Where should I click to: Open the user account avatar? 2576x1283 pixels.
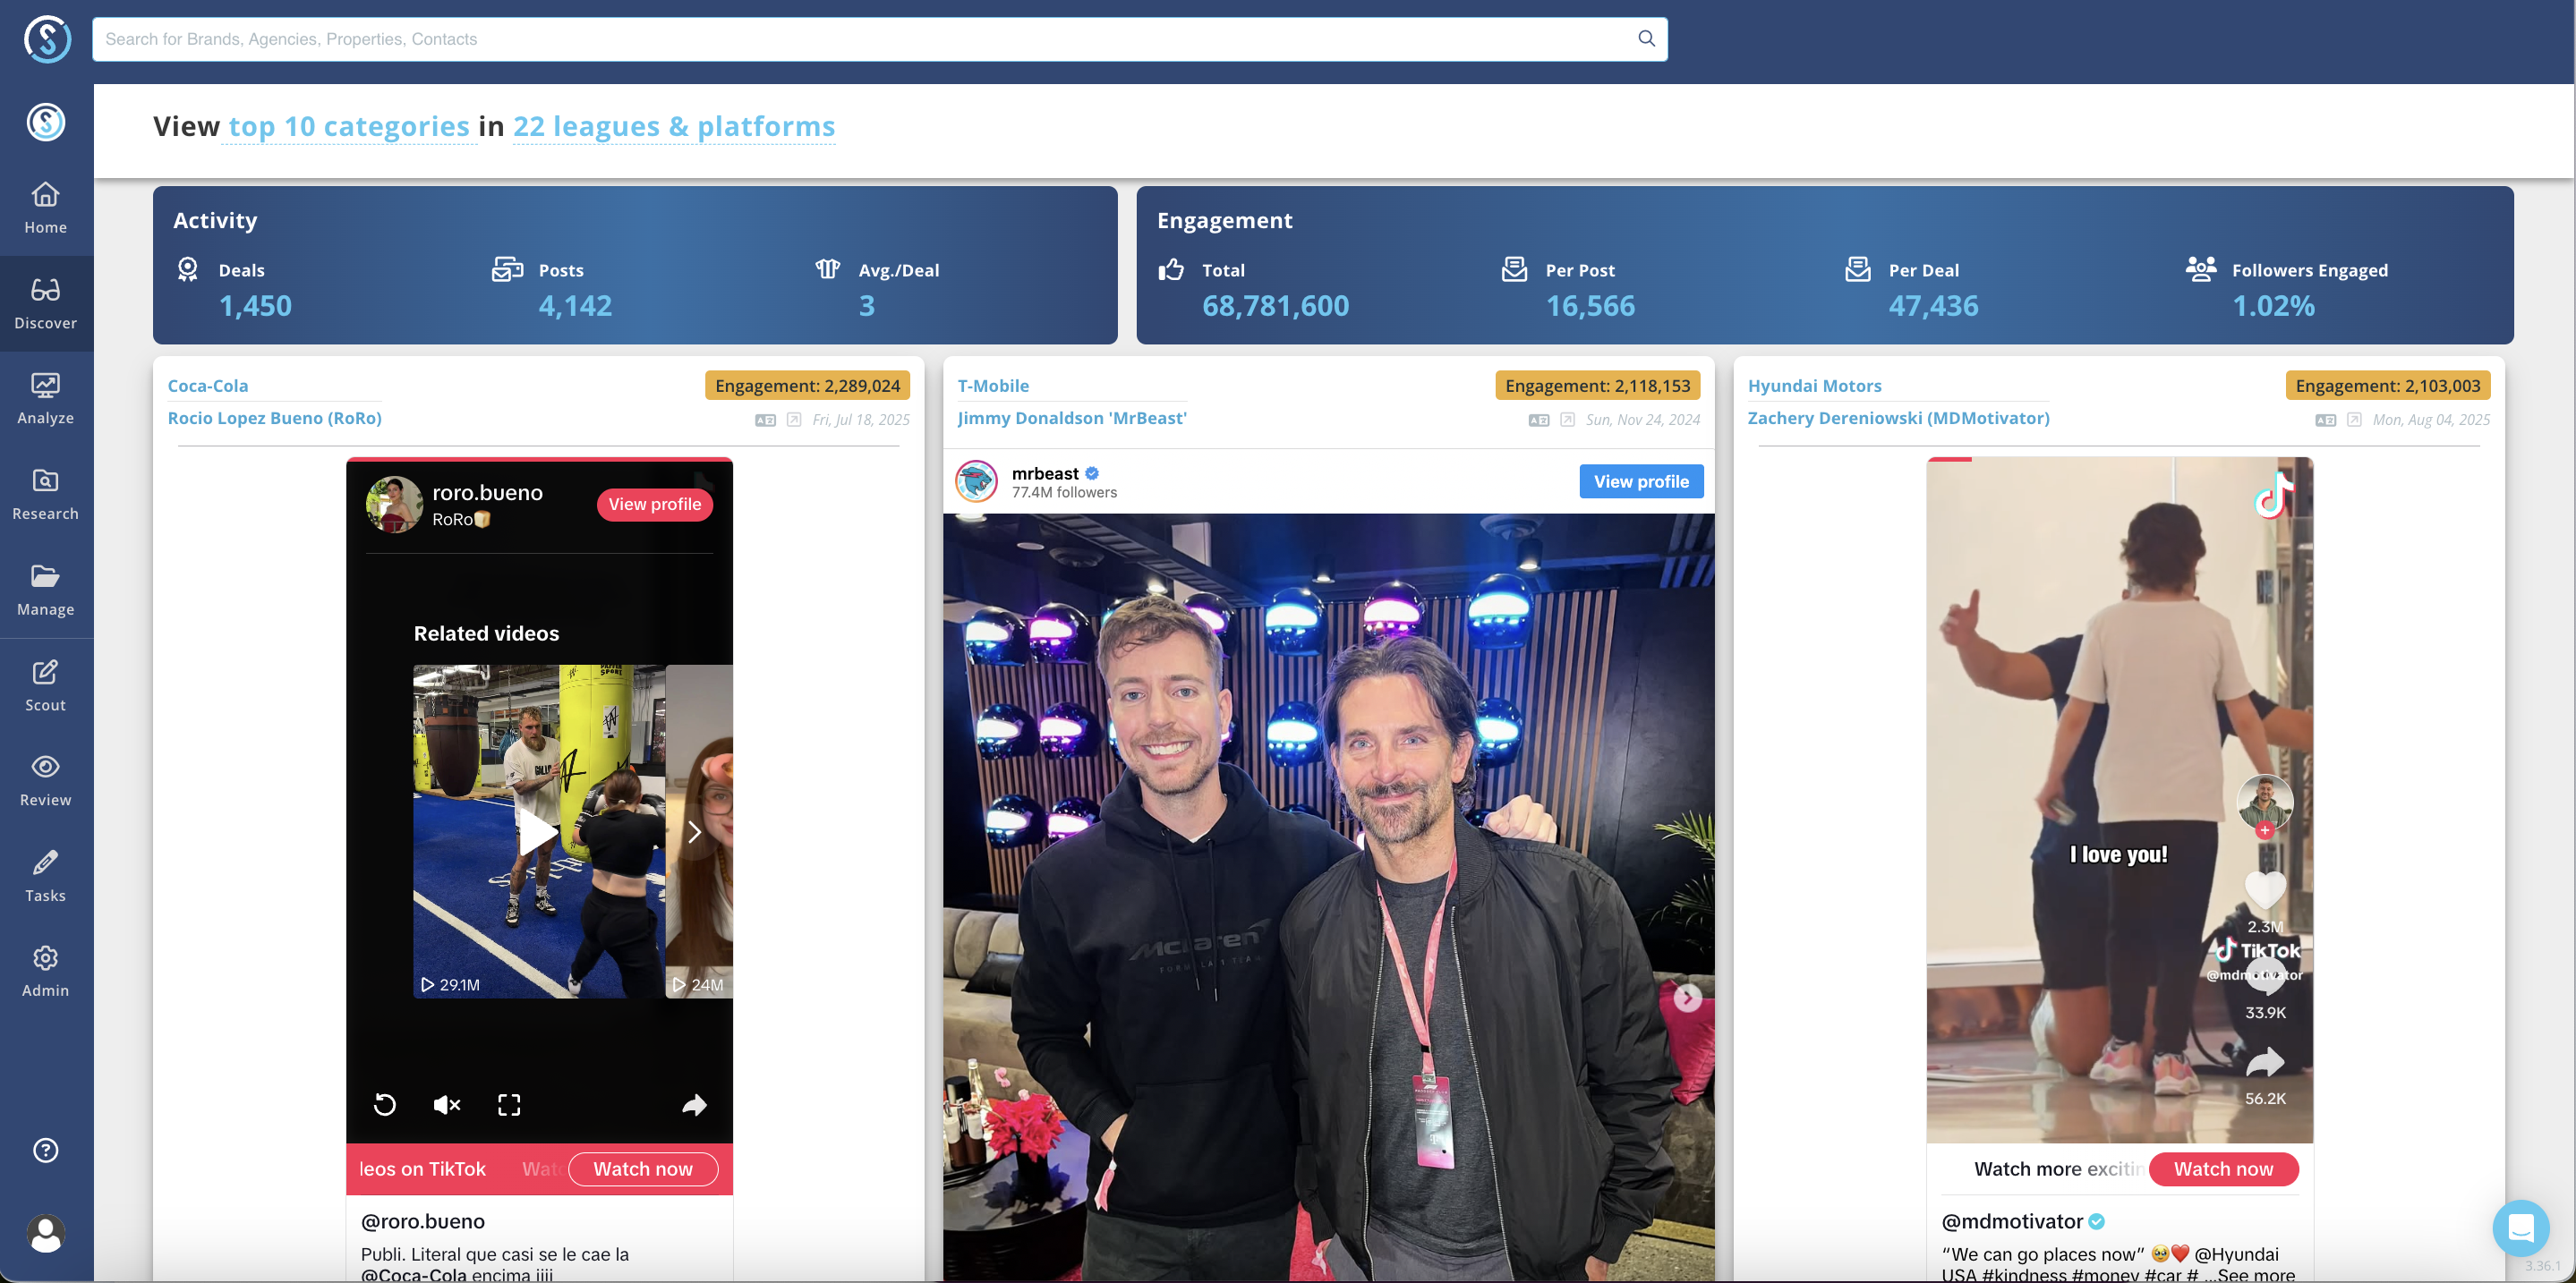46,1234
